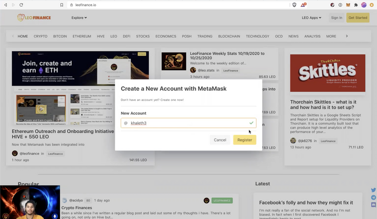Select the ANALYSIS tab
This screenshot has width=377, height=219.
[312, 36]
